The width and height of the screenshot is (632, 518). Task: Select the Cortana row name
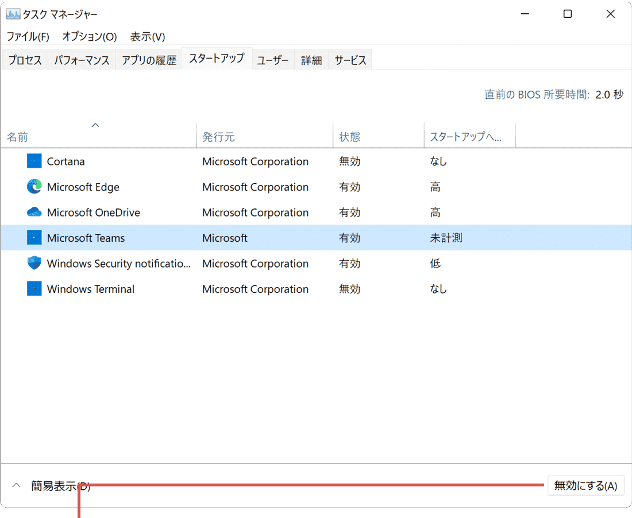[65, 161]
